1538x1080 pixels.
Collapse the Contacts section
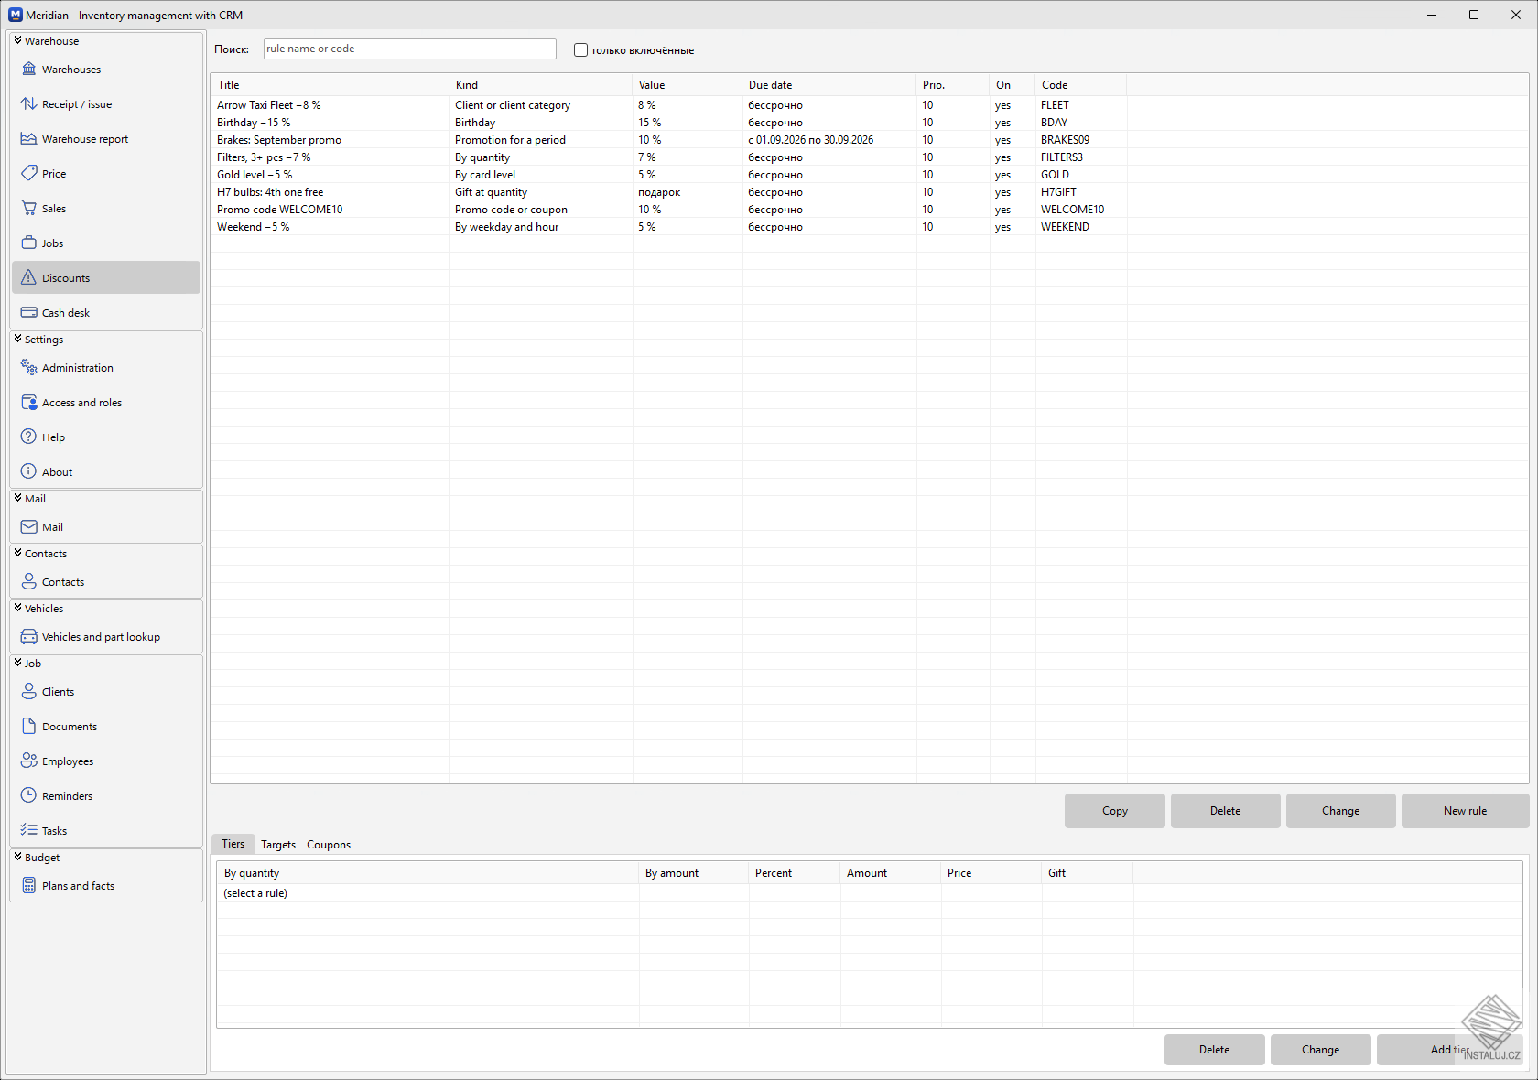[x=17, y=554]
